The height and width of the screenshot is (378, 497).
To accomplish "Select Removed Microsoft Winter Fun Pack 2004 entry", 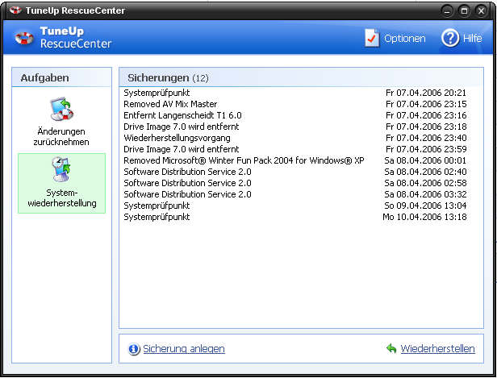I will (x=294, y=160).
